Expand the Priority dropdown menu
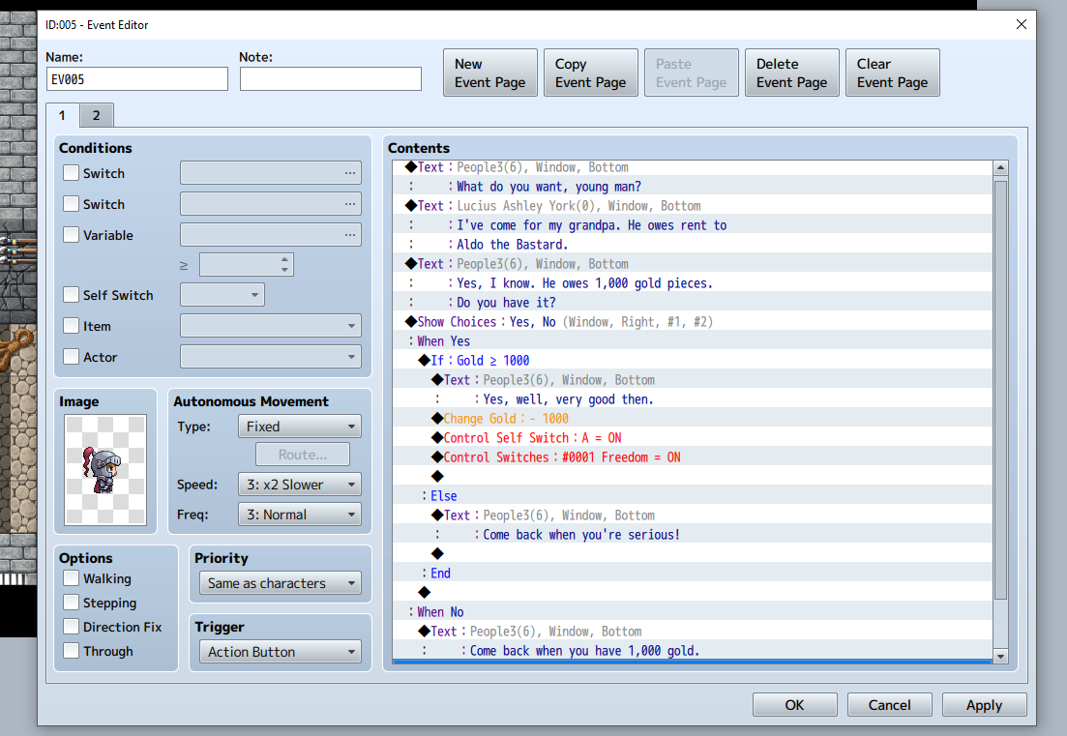This screenshot has height=736, width=1067. 279,583
